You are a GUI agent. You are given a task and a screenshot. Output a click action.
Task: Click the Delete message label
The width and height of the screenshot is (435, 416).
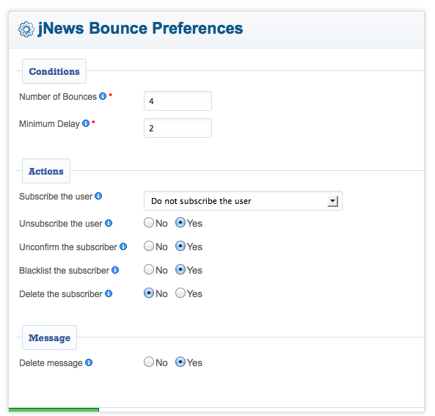tap(51, 363)
